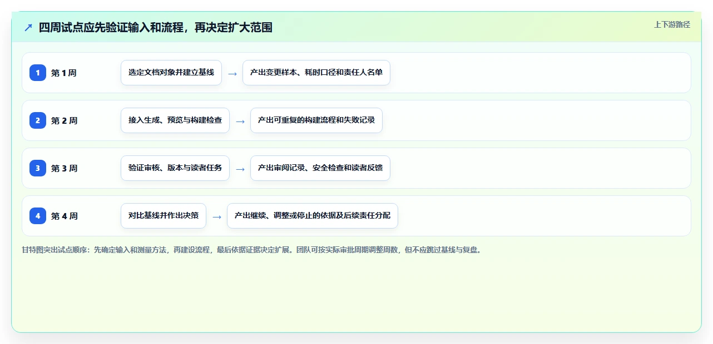
Task: Open the 产出审阅记录、安全检查和读者反馈 card
Action: (x=320, y=168)
